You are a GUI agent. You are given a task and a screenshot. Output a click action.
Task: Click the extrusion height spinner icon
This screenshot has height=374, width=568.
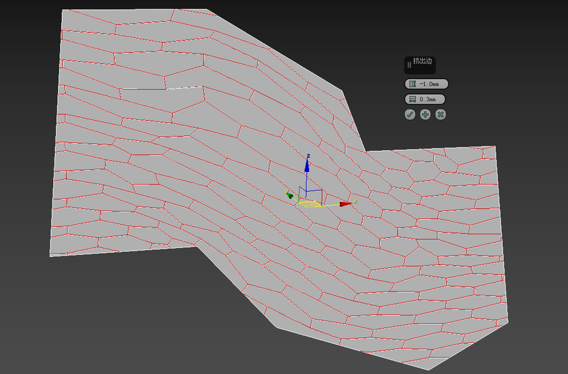[x=412, y=84]
